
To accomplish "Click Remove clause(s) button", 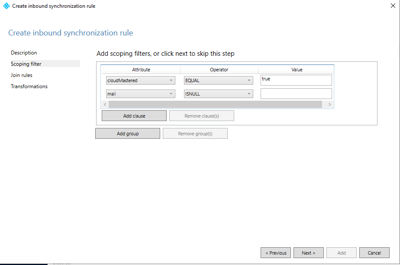I will click(x=202, y=116).
